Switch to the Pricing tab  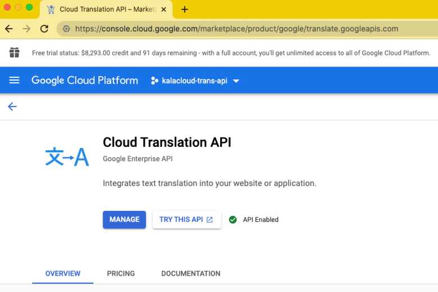point(121,274)
